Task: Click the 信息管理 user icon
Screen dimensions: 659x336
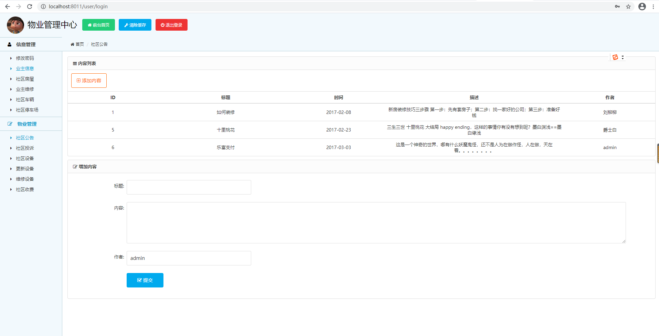Action: pyautogui.click(x=10, y=44)
